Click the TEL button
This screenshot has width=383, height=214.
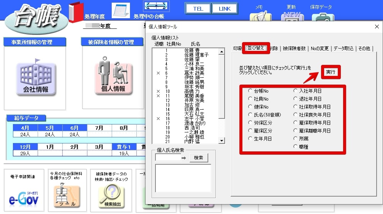198,9
